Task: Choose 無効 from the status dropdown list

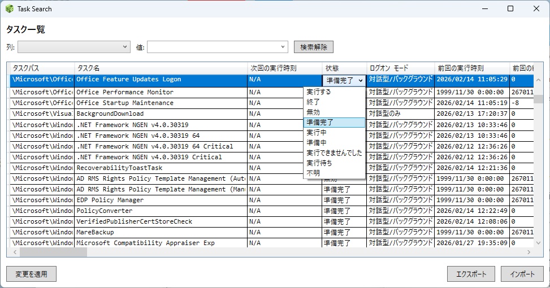Action: (x=334, y=112)
